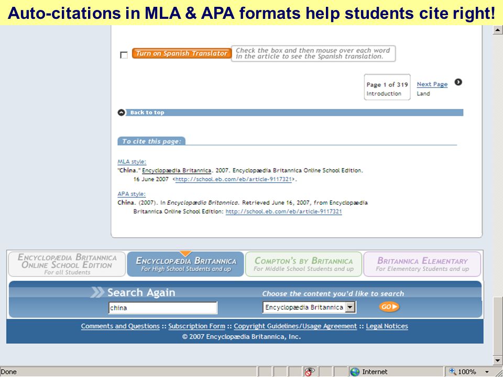The width and height of the screenshot is (503, 377).
Task: Open Copyright Guidelines/Usage Agreement link
Action: (295, 326)
